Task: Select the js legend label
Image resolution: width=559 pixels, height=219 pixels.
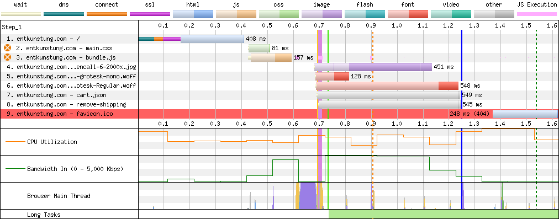Action: pos(236,5)
